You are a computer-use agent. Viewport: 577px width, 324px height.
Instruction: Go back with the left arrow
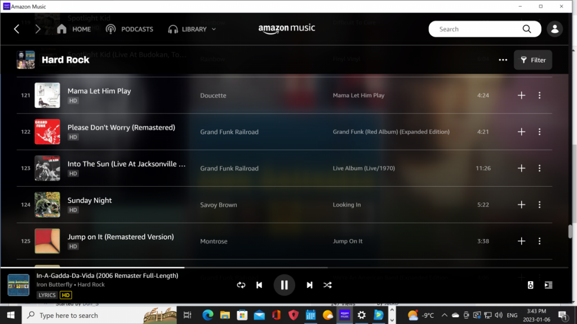(x=16, y=29)
